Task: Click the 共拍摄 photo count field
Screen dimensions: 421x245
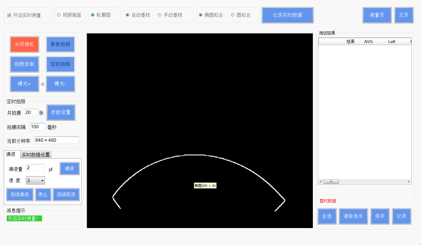Action: point(31,113)
